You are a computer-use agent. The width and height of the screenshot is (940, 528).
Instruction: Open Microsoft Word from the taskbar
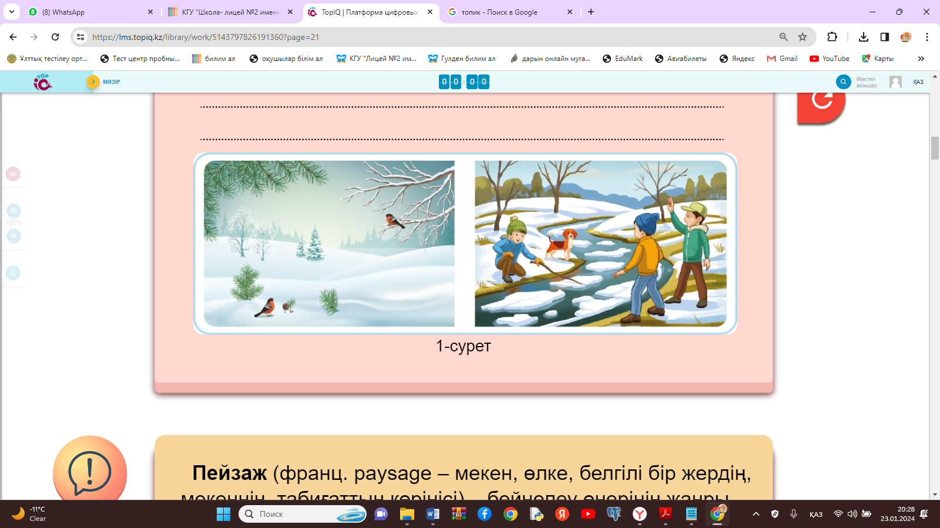tap(433, 514)
